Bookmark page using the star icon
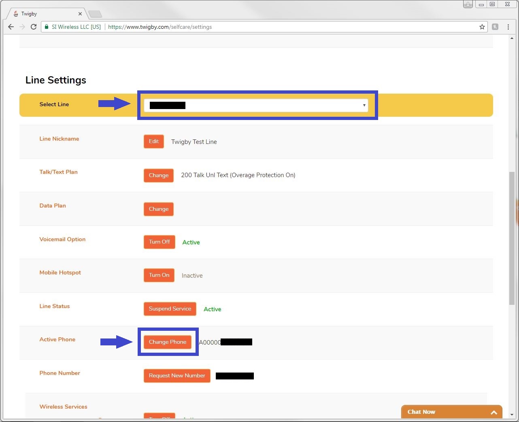 coord(482,27)
